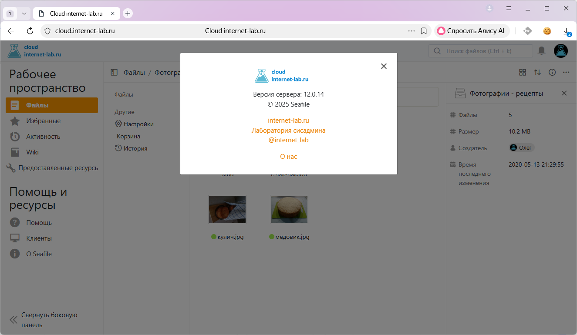Open the Лаборатория сисадмина link
This screenshot has height=335, width=577.
tap(288, 131)
